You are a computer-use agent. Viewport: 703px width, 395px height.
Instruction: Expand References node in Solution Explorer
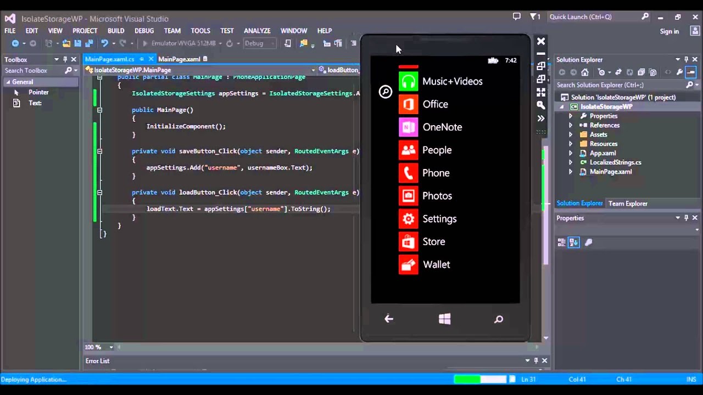point(571,125)
